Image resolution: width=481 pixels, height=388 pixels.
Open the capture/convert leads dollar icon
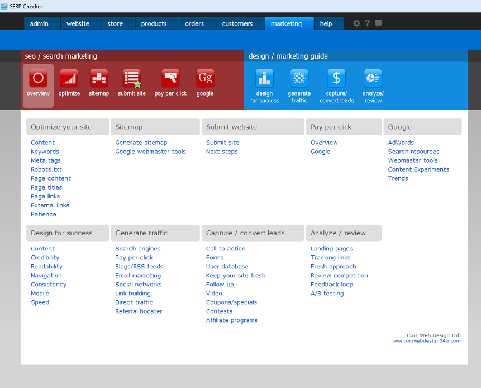(336, 79)
